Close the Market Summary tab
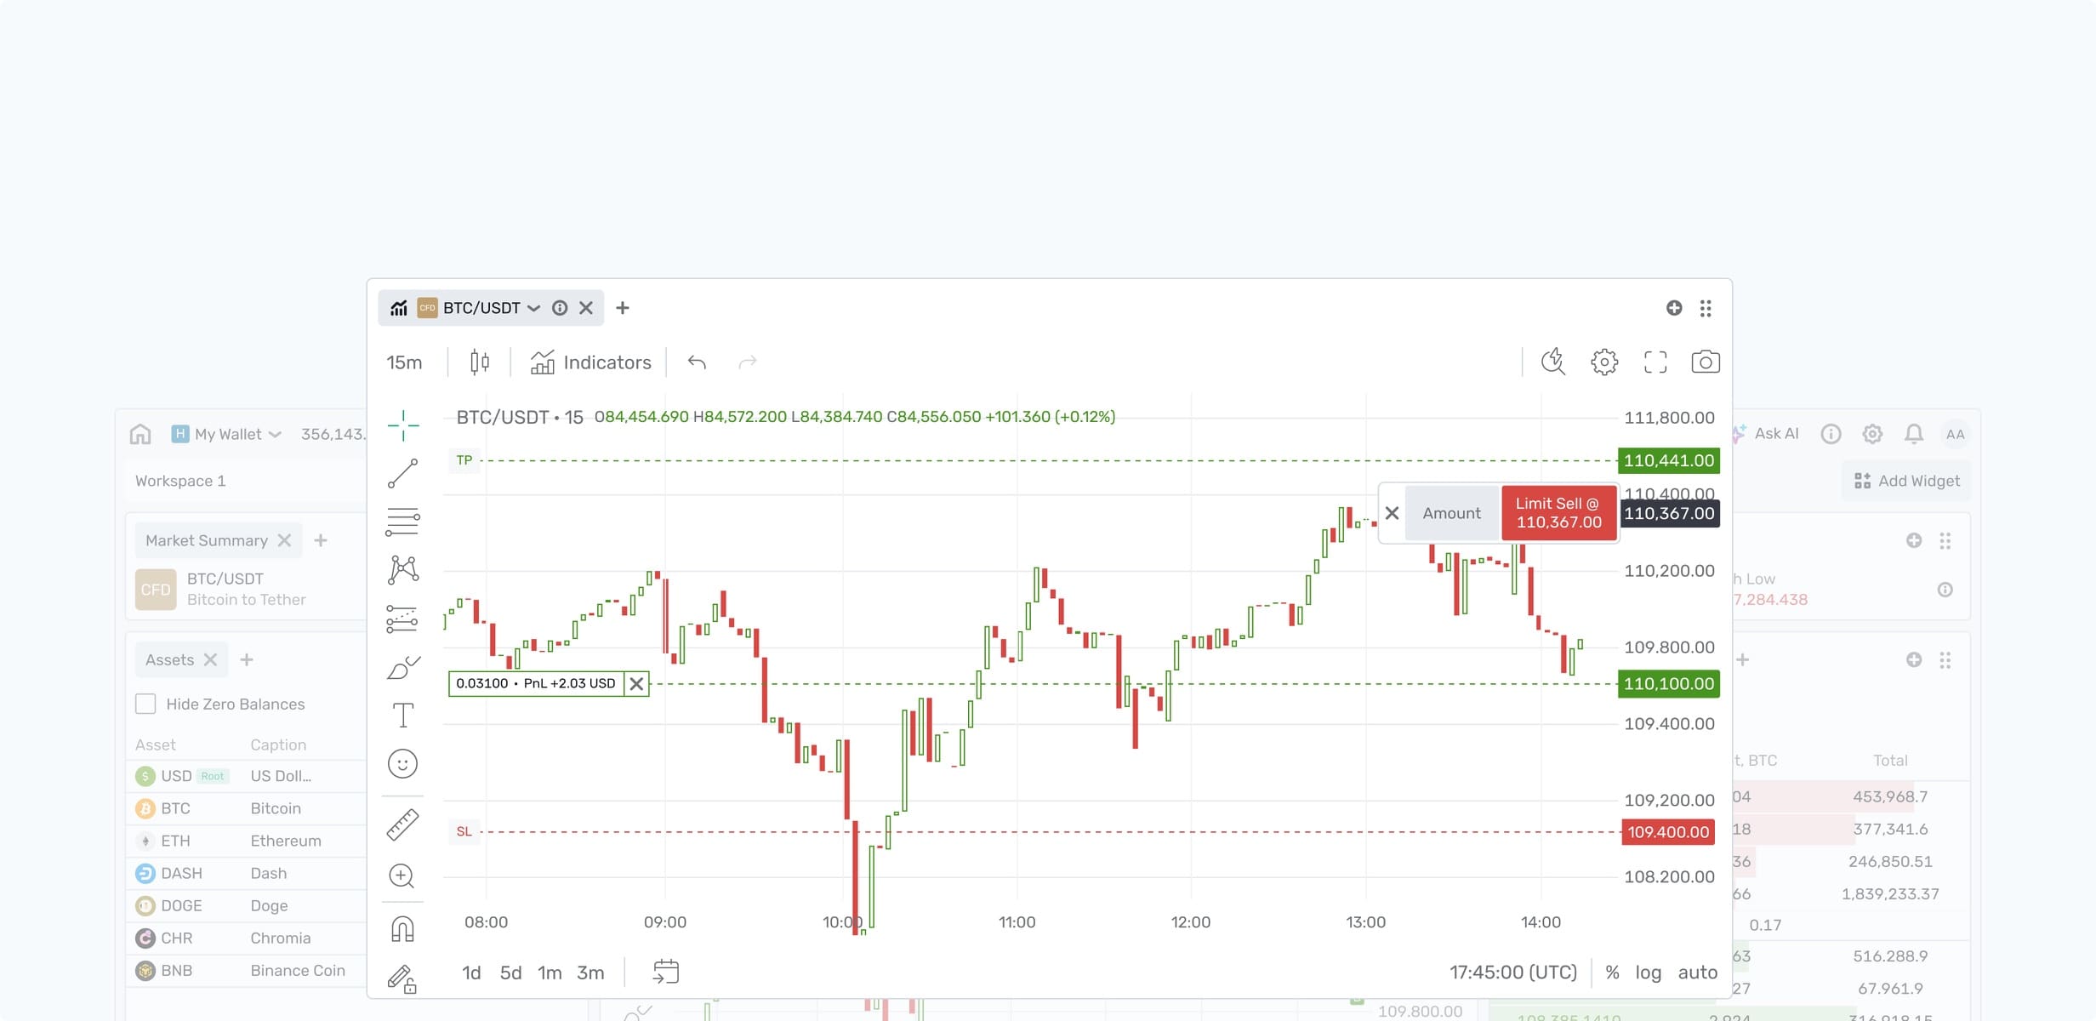2096x1021 pixels. point(284,540)
